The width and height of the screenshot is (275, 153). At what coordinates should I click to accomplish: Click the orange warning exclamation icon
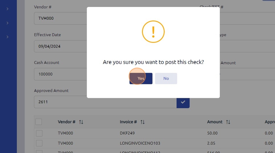pos(153,32)
